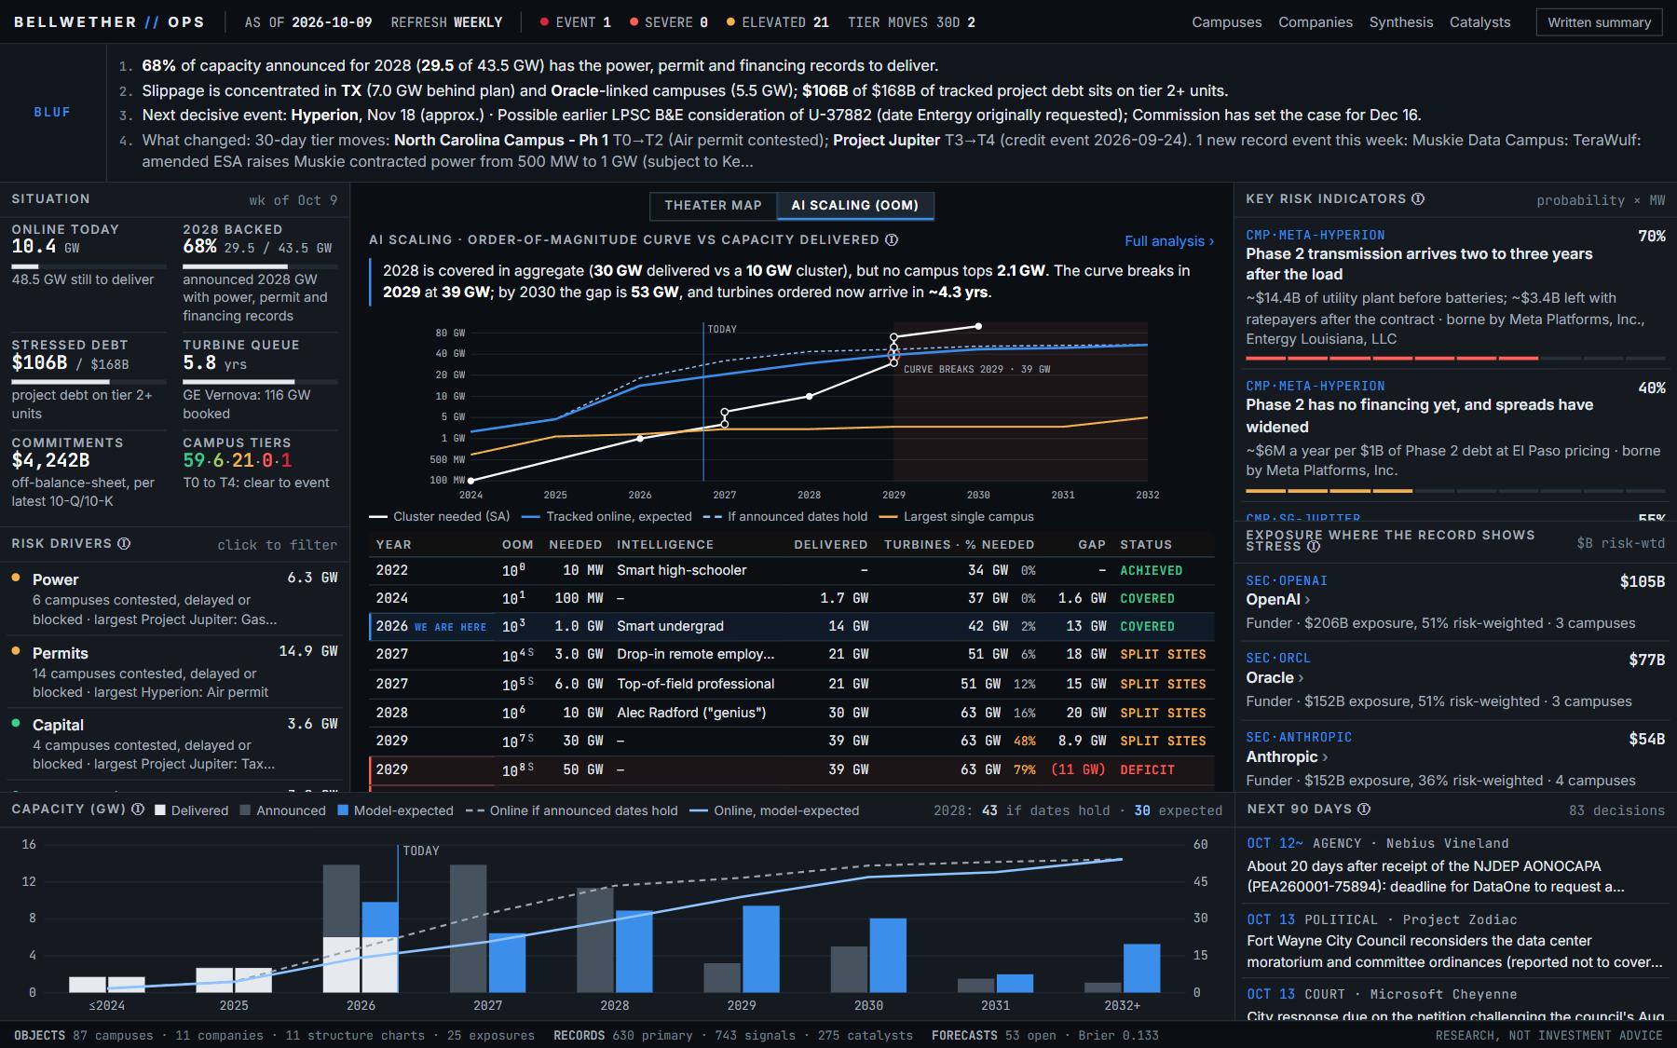
Task: Click Alec Radford genius intelligence cell
Action: click(691, 713)
